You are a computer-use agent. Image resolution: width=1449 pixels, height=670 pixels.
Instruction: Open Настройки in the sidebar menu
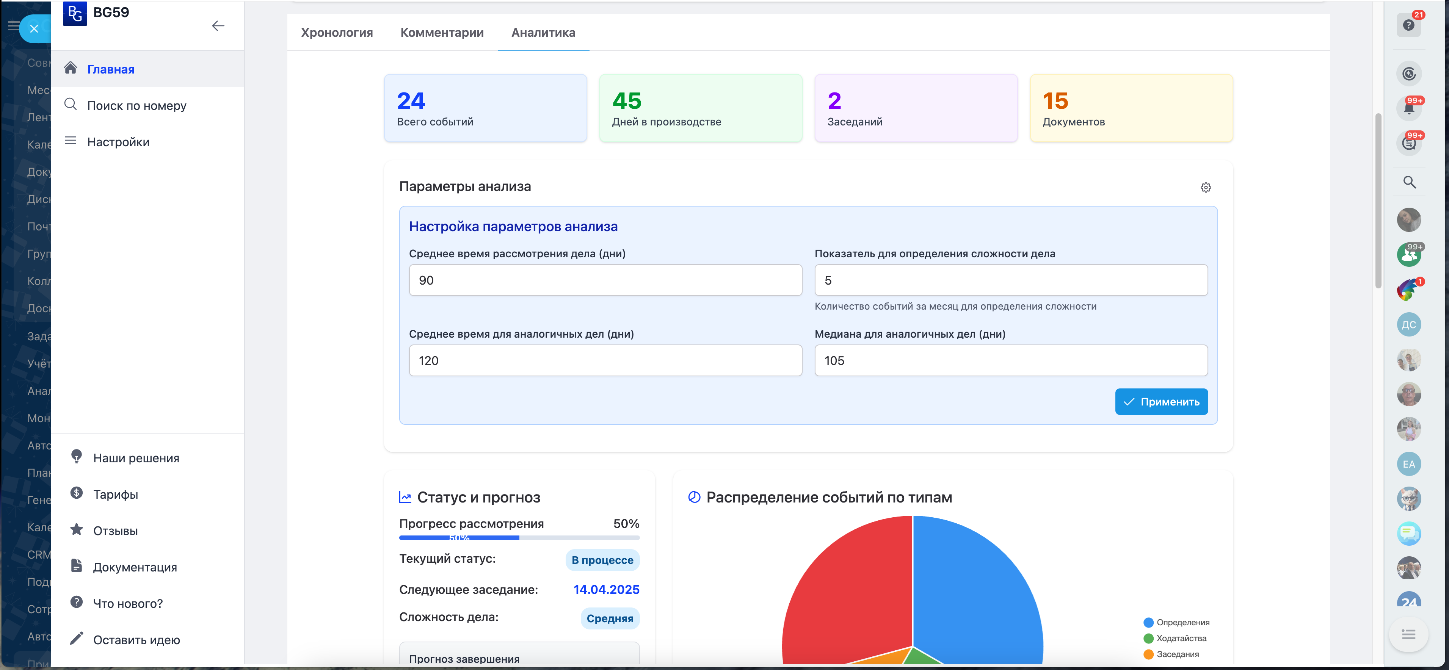118,142
